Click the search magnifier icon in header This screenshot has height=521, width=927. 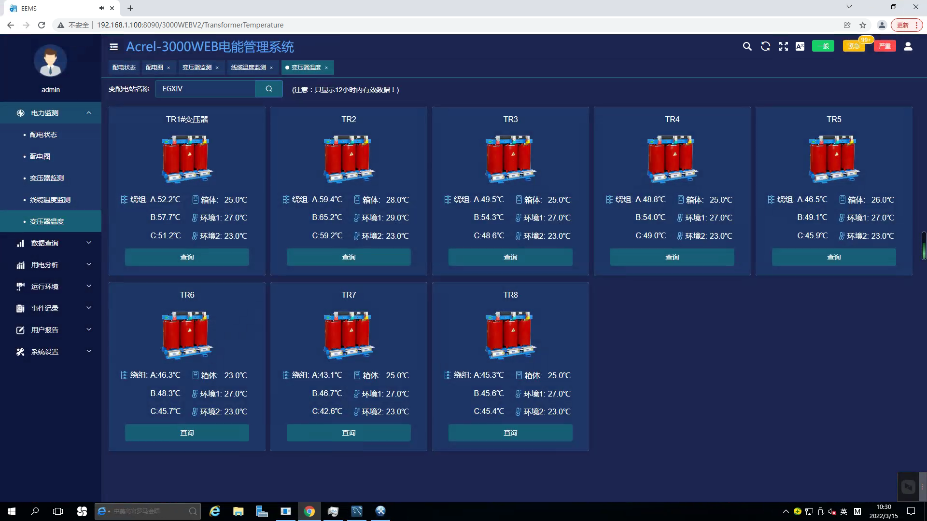(747, 46)
